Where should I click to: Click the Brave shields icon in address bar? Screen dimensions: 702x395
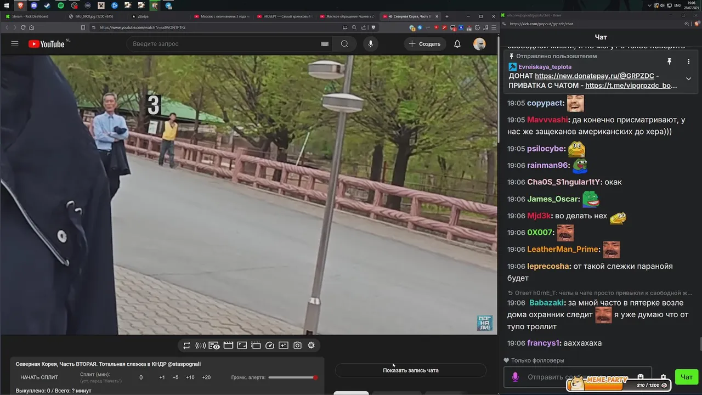pyautogui.click(x=373, y=27)
